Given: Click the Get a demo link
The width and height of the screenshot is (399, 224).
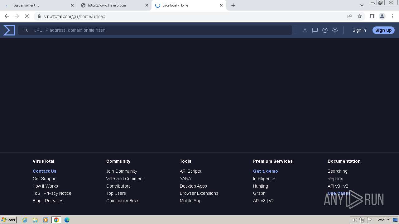Looking at the screenshot, I should [266, 171].
